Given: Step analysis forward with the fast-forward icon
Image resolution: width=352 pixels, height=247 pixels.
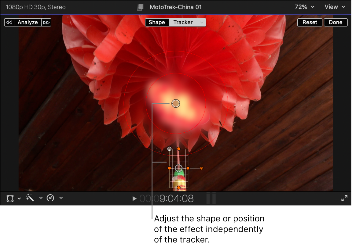Looking at the screenshot, I should [46, 22].
